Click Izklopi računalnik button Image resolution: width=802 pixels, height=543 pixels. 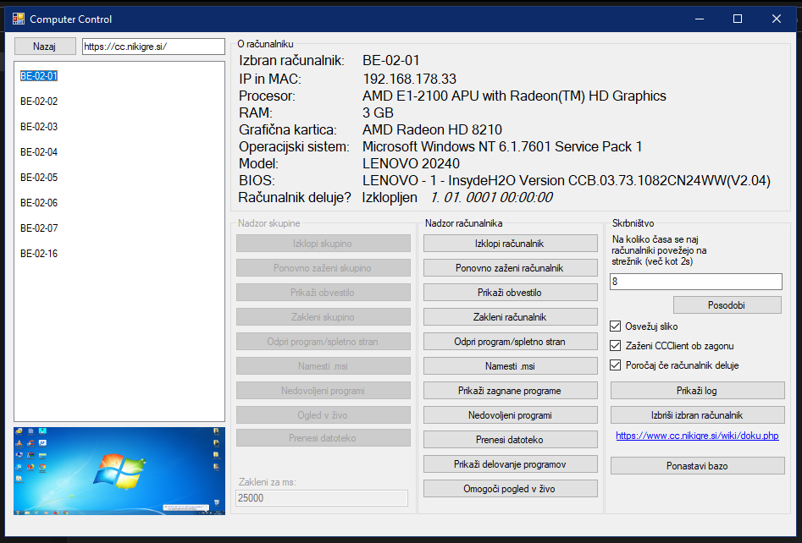510,244
